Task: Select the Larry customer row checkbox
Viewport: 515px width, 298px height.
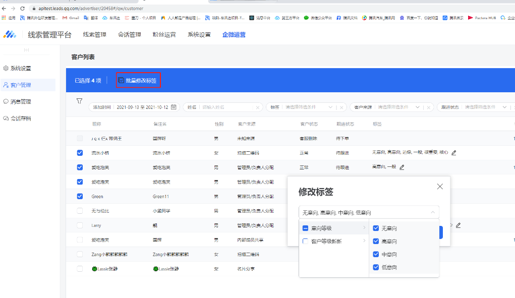Action: 80,225
